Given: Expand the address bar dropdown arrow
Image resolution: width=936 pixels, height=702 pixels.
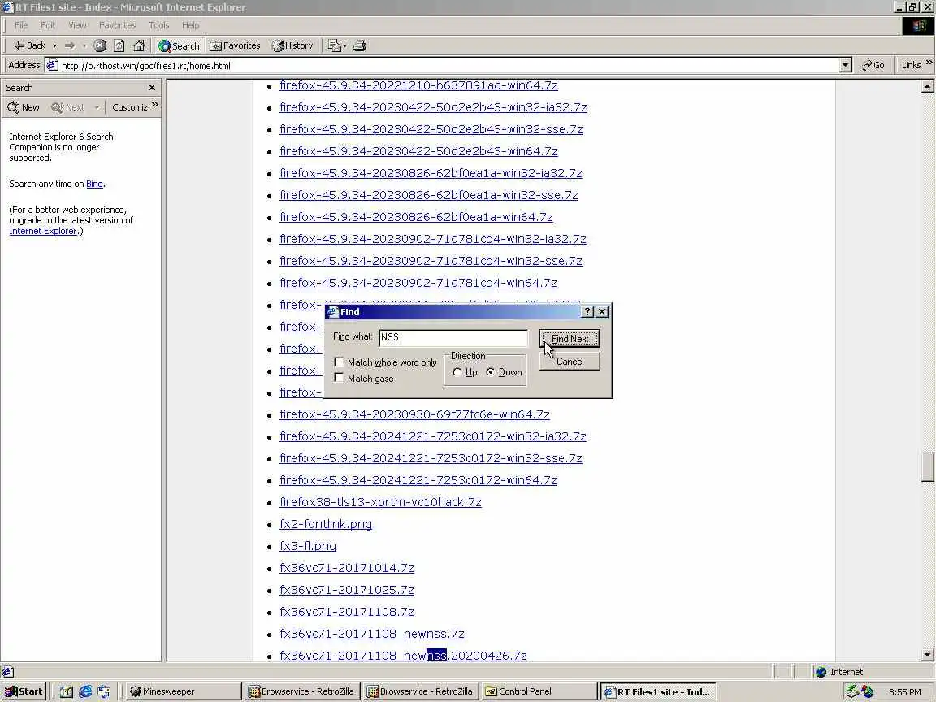Looking at the screenshot, I should tap(845, 65).
